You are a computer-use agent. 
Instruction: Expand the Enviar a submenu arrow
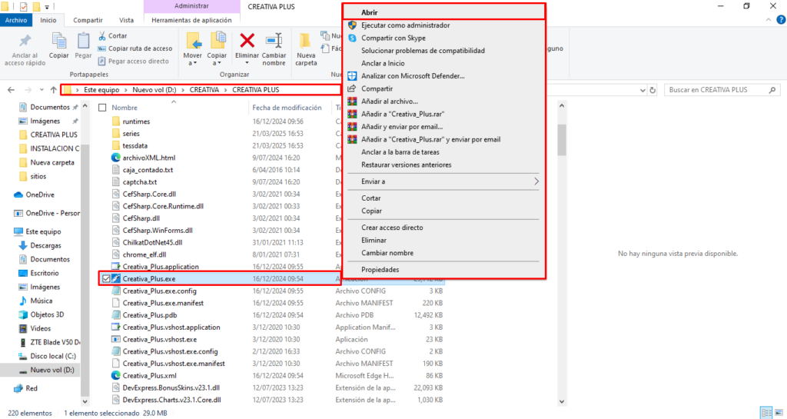[x=536, y=181]
